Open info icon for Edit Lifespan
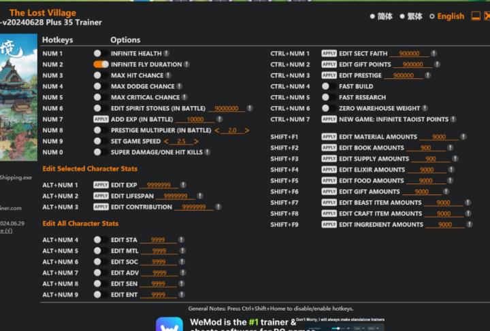The width and height of the screenshot is (490, 331). pos(200,196)
